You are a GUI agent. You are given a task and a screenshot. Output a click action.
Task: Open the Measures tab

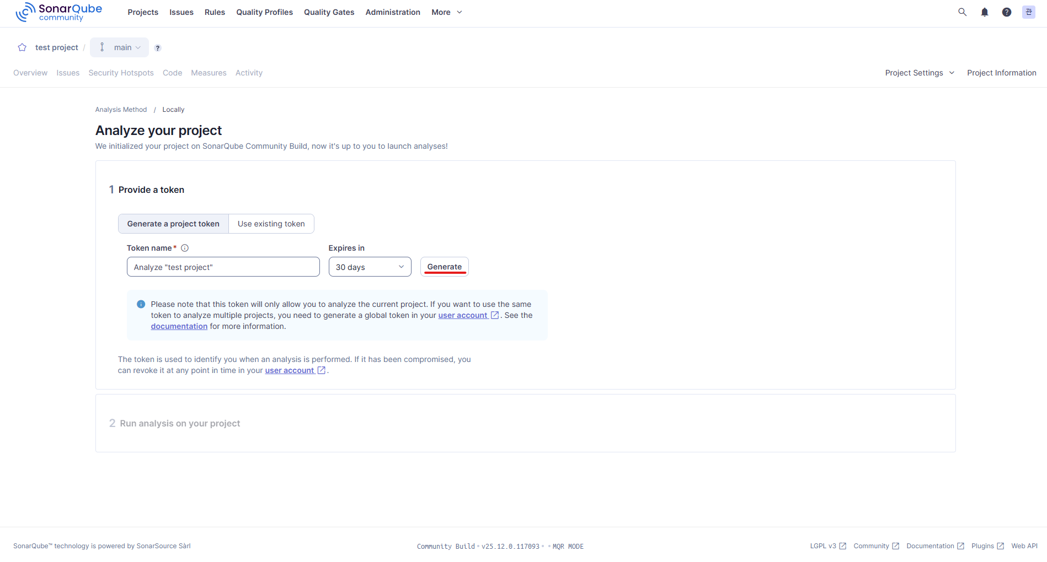(x=209, y=73)
